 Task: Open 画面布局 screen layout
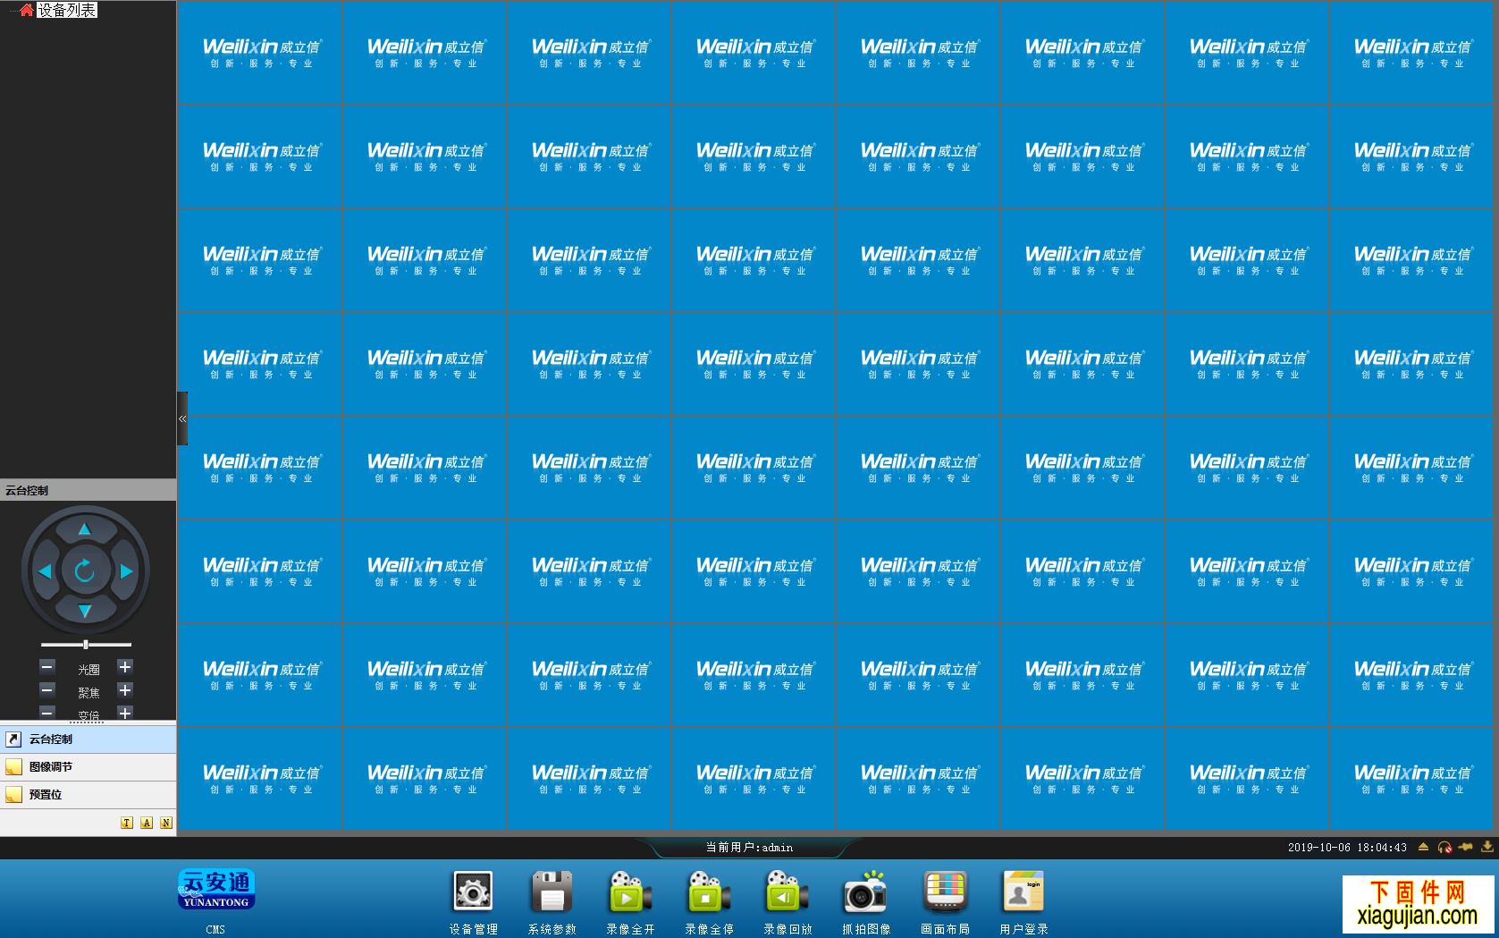coord(945,902)
